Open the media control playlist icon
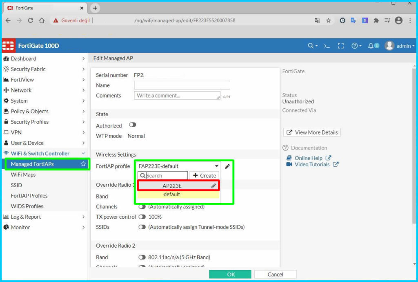418x282 pixels. (387, 20)
